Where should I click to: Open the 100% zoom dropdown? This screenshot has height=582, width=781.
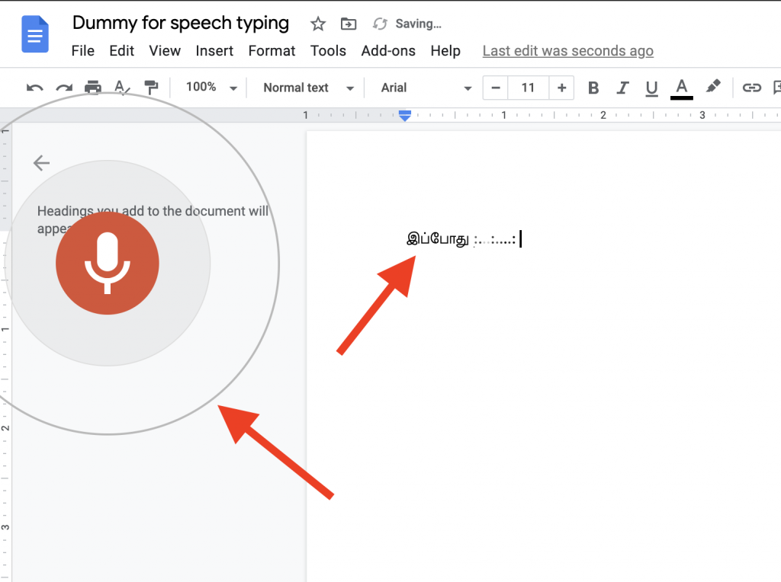(211, 88)
